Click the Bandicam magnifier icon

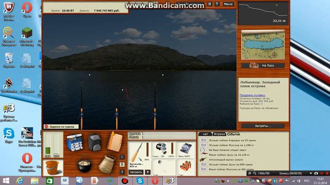[x=255, y=174]
